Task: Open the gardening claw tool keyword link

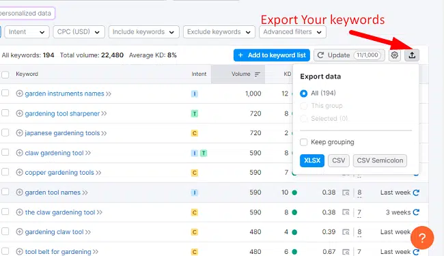Action: coord(54,232)
